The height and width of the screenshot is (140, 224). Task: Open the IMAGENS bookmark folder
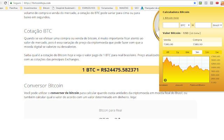coord(122,8)
